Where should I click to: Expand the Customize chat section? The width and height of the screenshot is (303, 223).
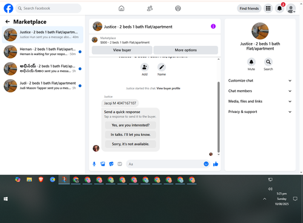(260, 80)
